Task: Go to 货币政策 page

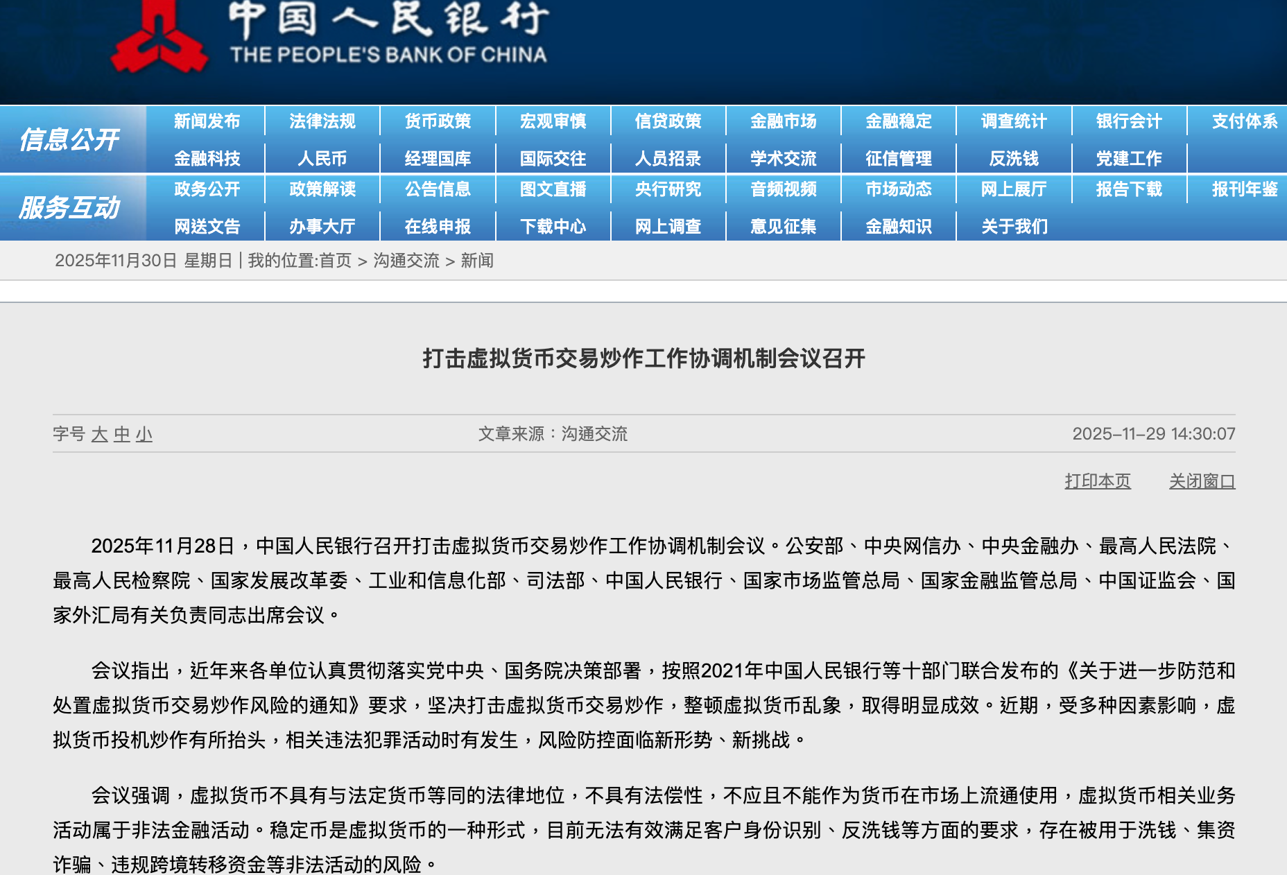Action: (438, 121)
